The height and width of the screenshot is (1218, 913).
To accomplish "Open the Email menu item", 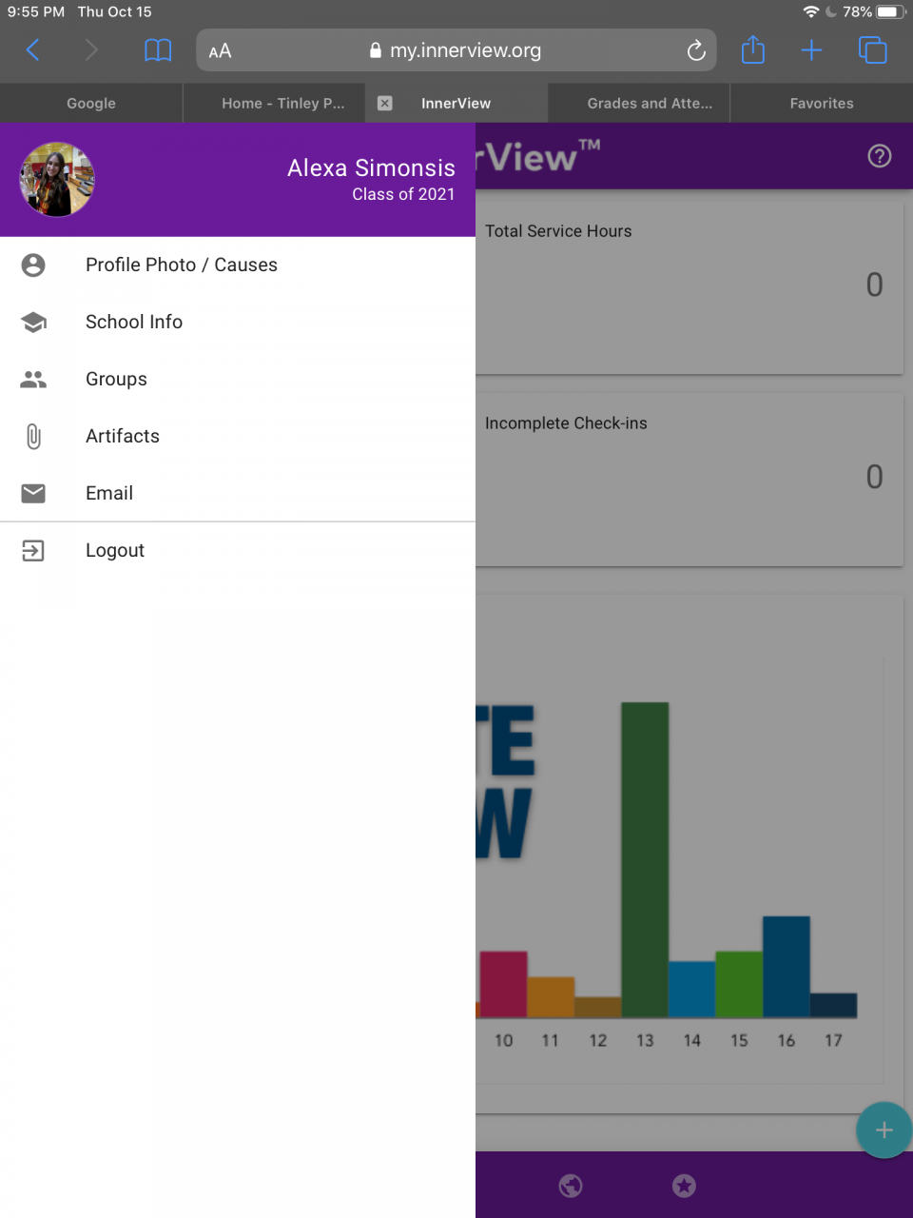I will click(238, 493).
